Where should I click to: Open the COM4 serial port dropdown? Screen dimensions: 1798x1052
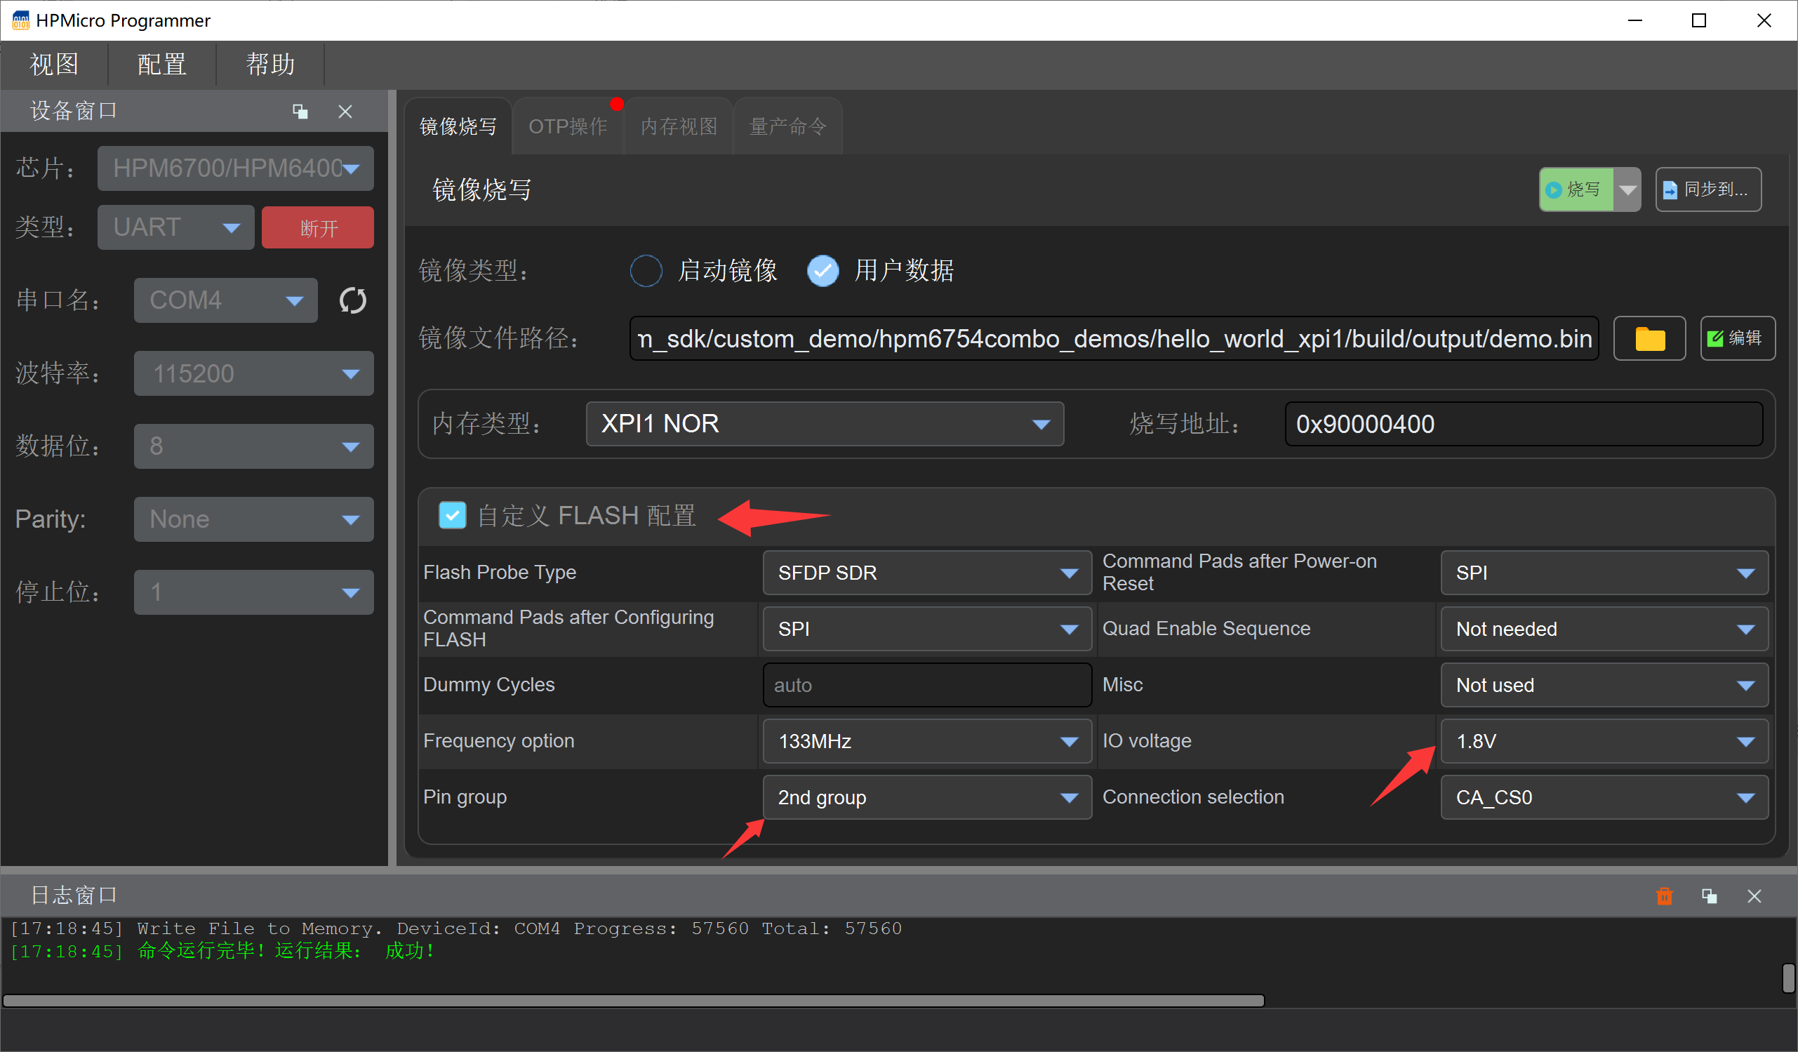(225, 300)
